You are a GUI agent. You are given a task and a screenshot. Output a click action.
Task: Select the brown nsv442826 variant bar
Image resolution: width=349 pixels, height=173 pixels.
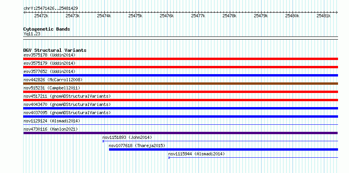click(180, 84)
